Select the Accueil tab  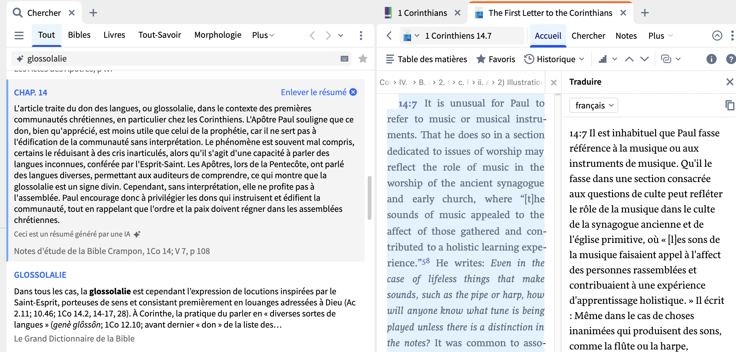(548, 36)
